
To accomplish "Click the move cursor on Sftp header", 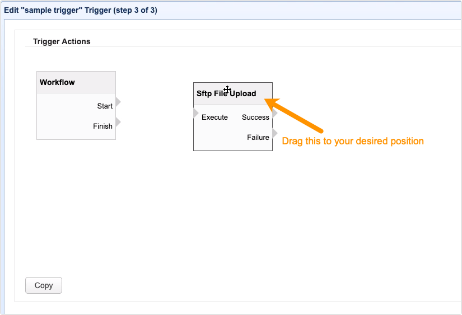I will [x=227, y=90].
